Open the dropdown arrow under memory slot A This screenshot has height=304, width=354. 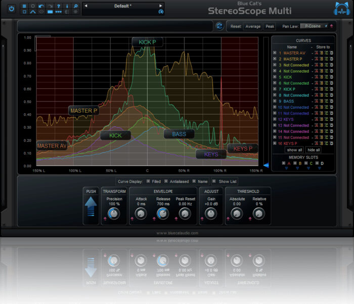286,168
